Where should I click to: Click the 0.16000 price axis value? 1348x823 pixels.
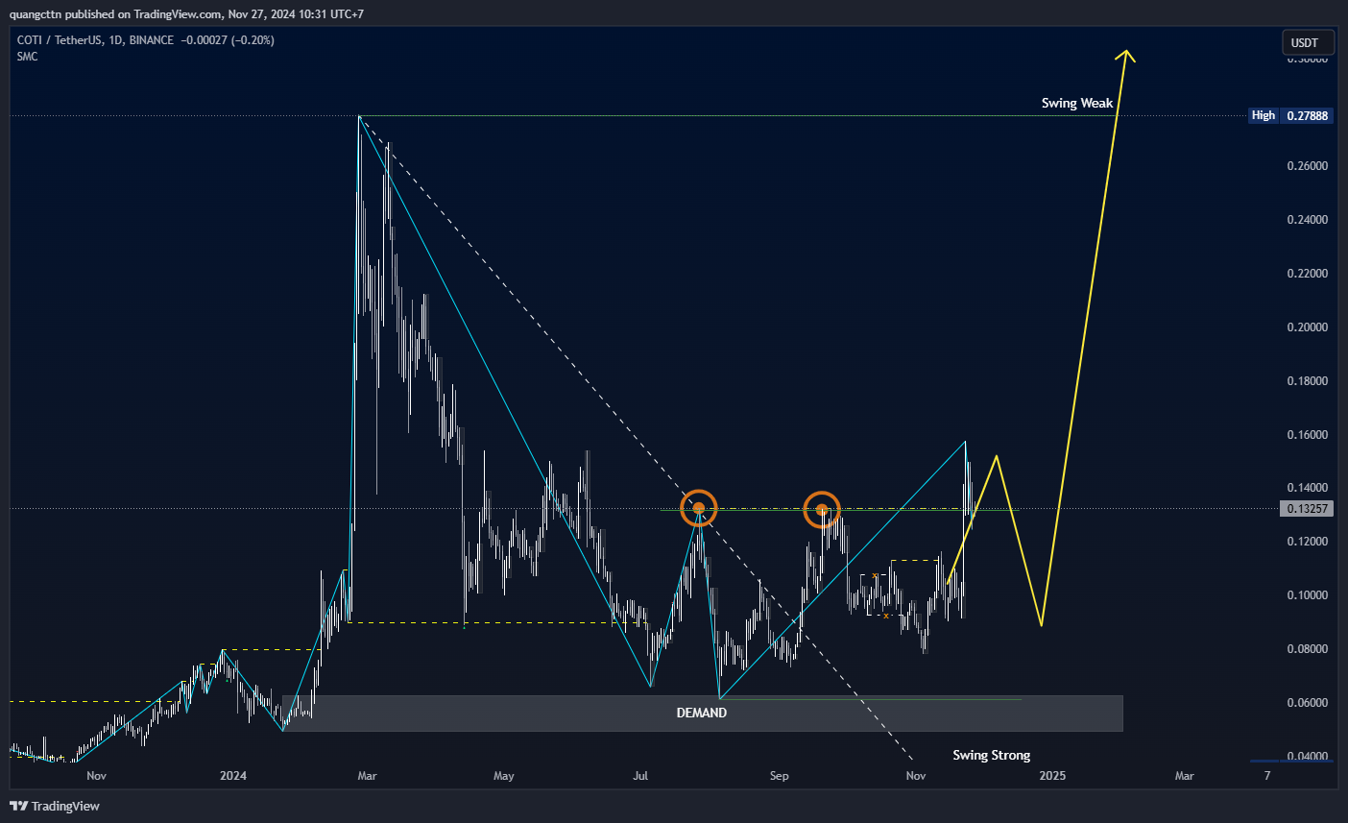click(1307, 435)
